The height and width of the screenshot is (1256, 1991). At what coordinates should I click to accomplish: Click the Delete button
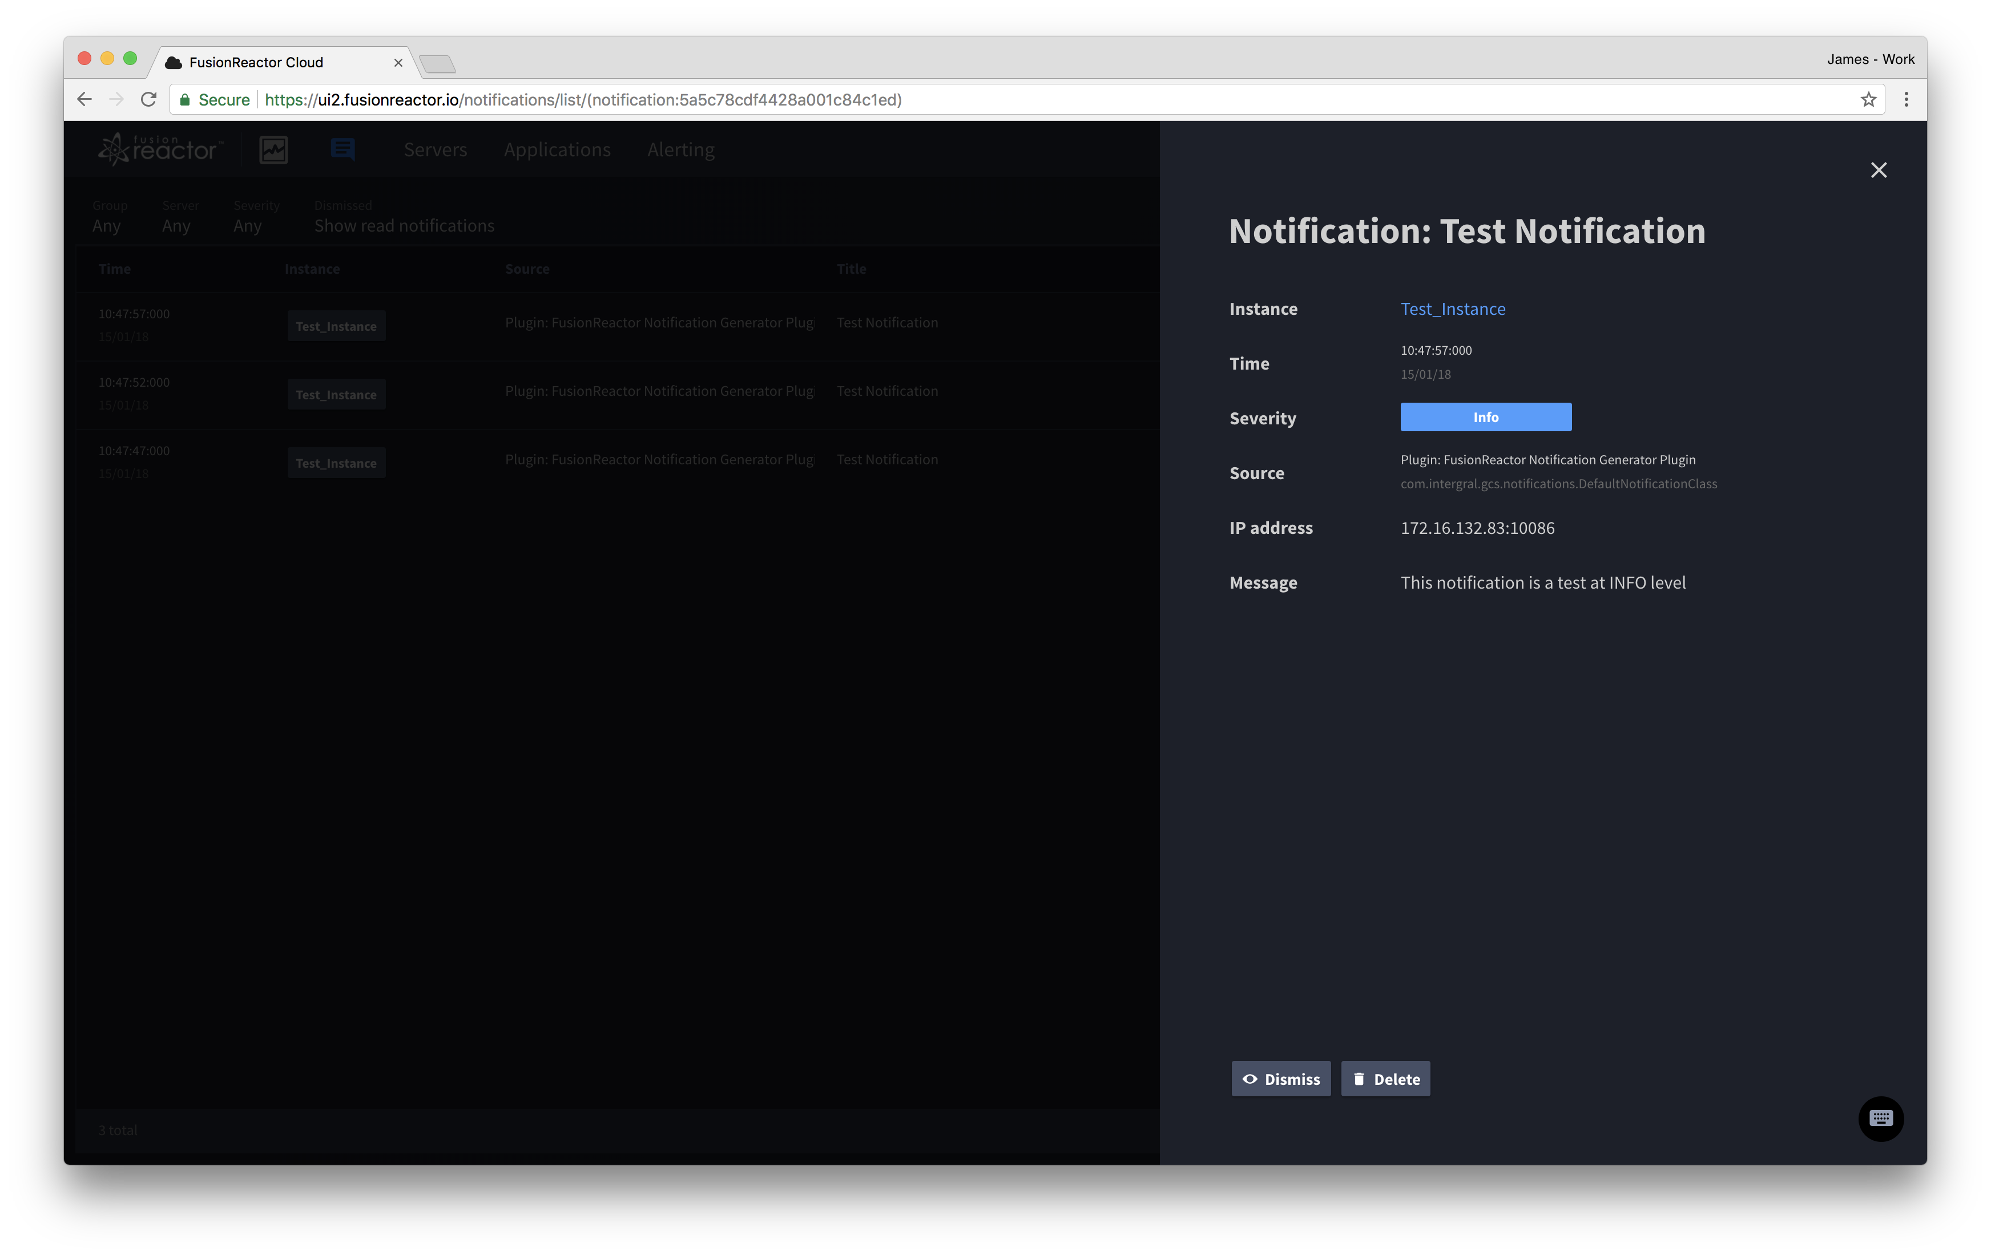point(1386,1079)
